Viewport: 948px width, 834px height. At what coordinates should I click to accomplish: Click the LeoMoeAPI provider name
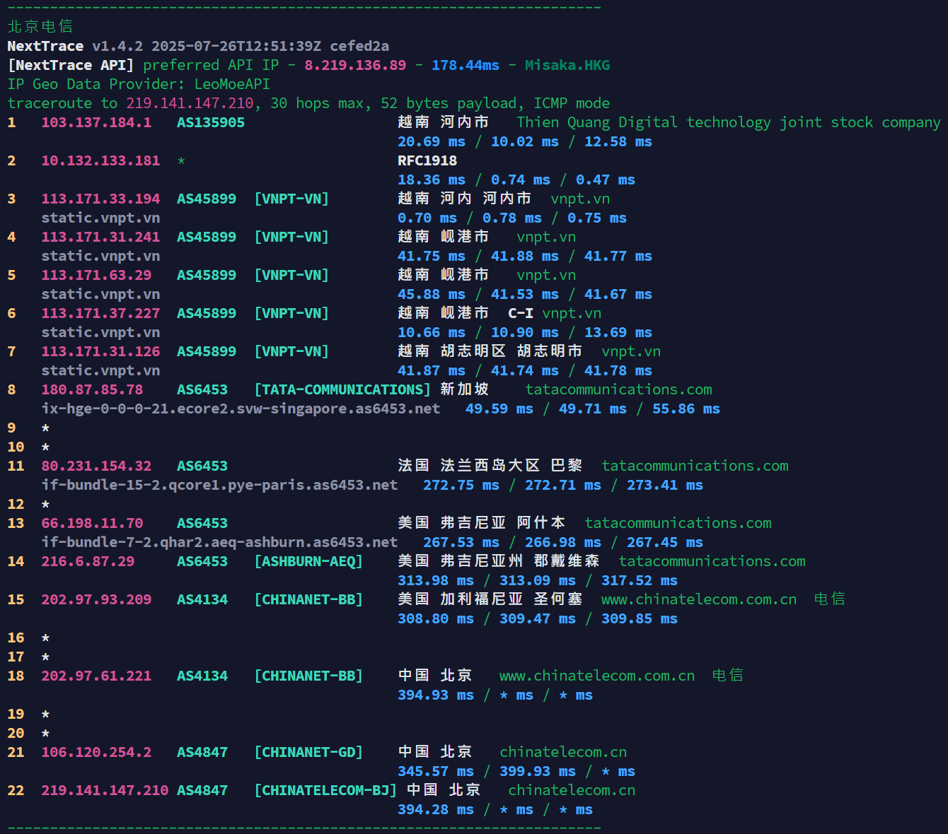(232, 84)
